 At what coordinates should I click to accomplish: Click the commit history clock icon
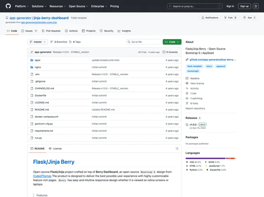164,52
